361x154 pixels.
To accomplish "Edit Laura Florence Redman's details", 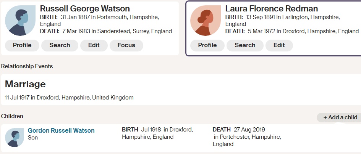I will pos(279,45).
